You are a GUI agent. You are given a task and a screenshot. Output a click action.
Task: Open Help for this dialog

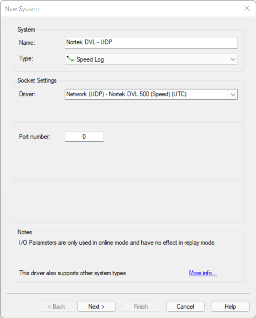tap(230, 306)
